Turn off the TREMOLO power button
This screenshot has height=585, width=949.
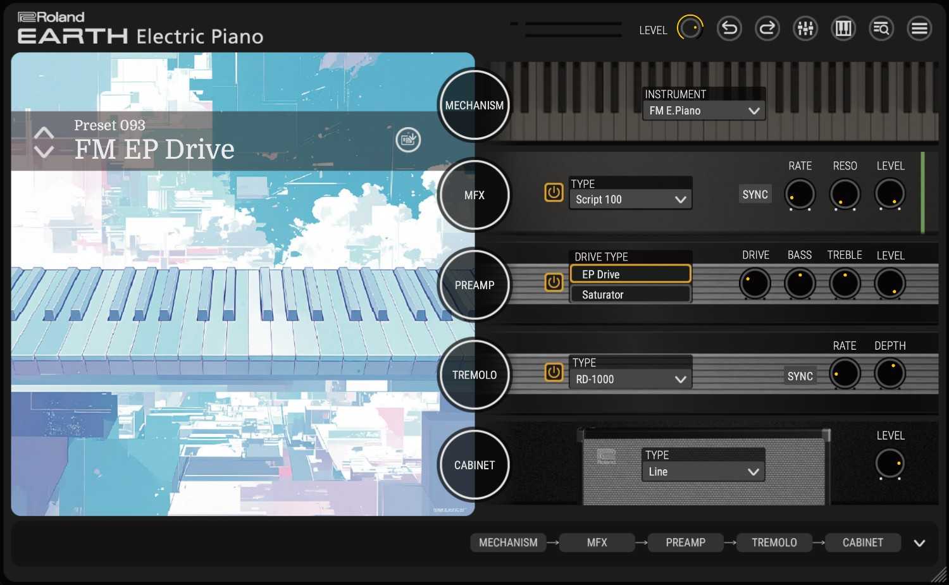554,373
